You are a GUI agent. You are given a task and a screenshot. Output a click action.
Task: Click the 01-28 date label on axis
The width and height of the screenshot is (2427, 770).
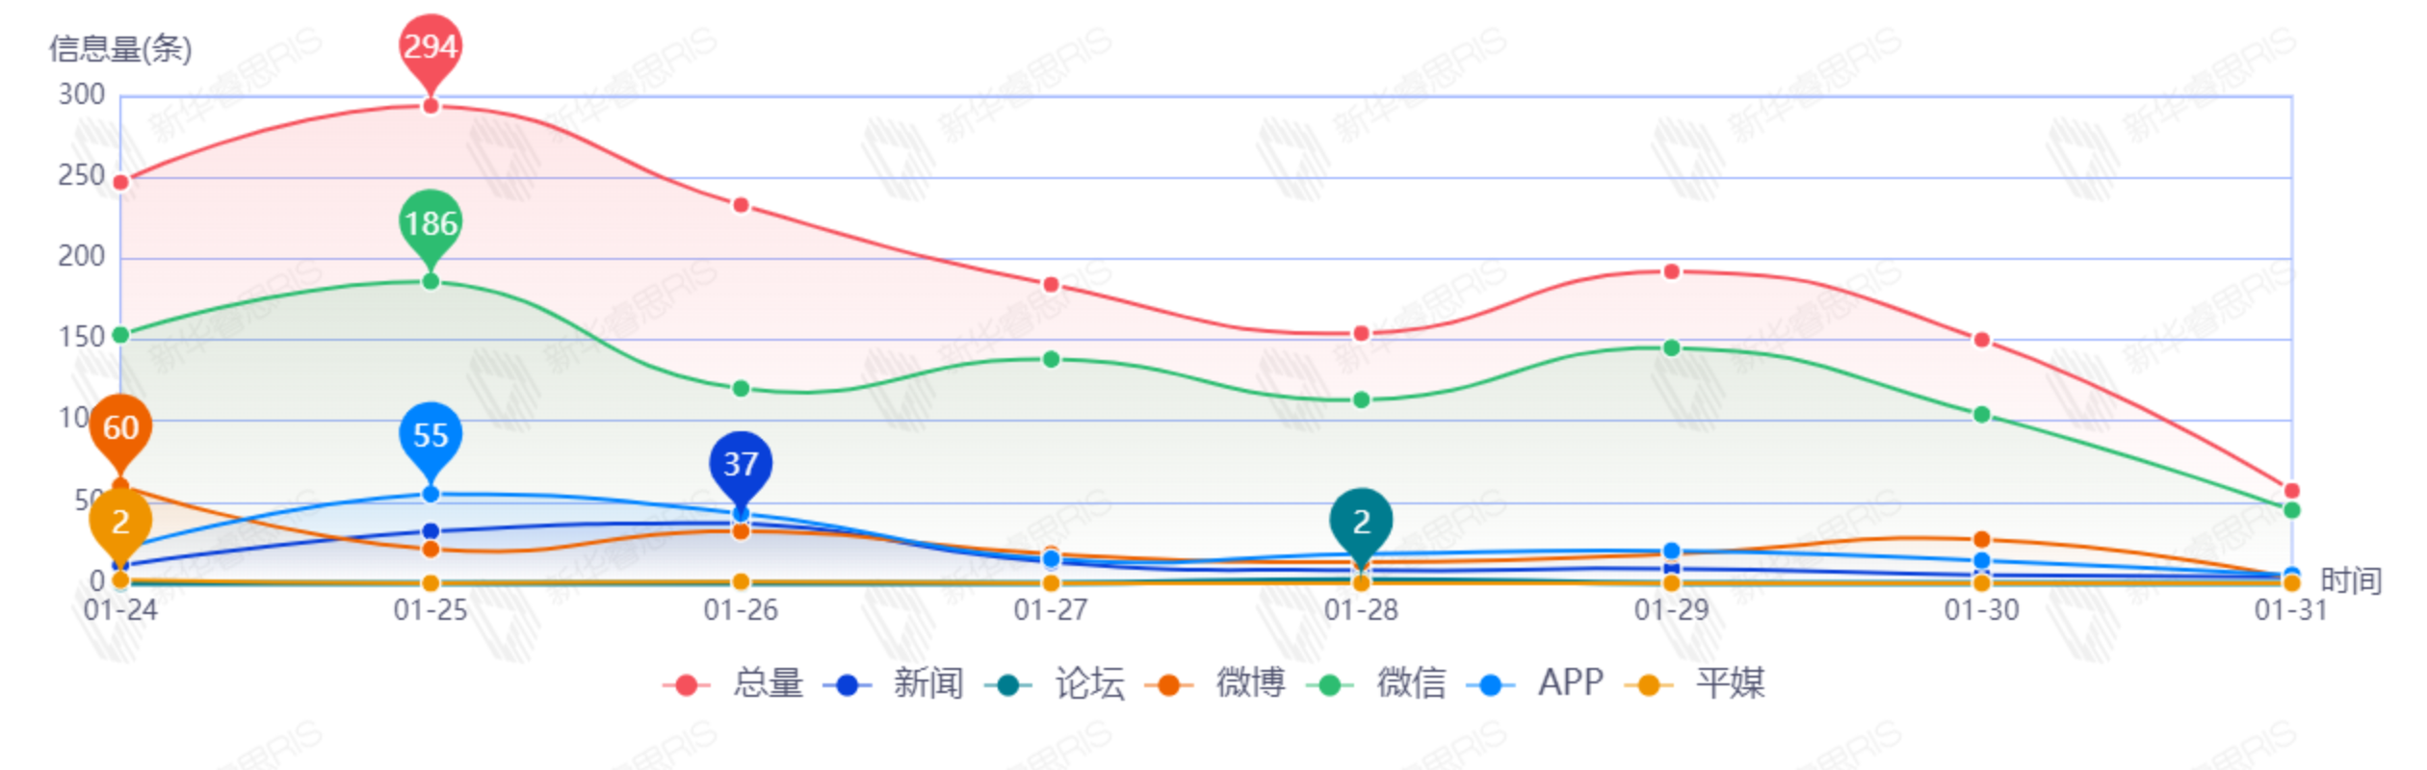(x=1361, y=610)
